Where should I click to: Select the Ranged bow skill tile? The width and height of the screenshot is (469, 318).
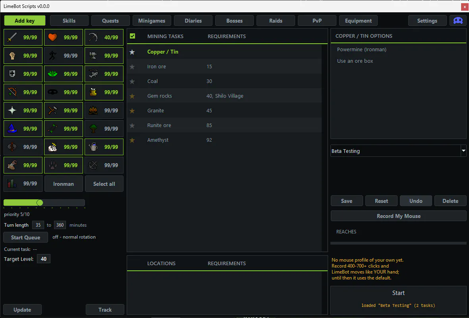[x=23, y=92]
